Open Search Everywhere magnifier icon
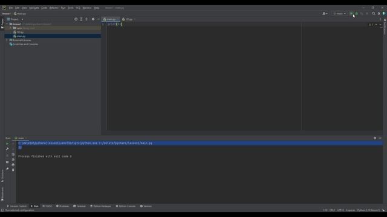387x217 pixels. tap(374, 13)
